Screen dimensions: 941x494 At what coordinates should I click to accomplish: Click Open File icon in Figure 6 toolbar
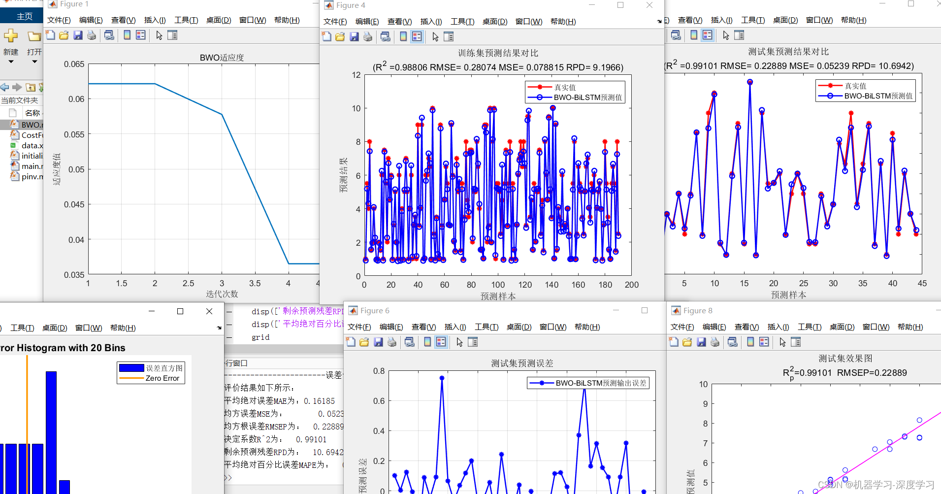tap(364, 342)
